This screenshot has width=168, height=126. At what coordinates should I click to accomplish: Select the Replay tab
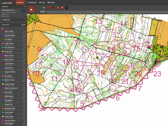[20, 2]
